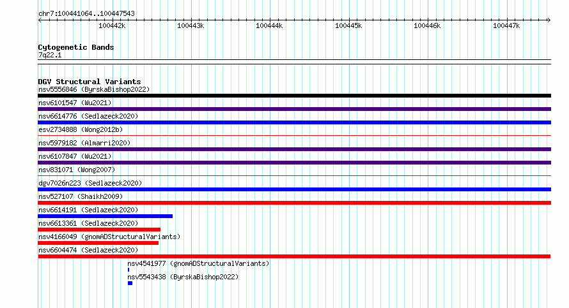Image resolution: width=569 pixels, height=308 pixels.
Task: Open variant nsv4541977 (gnomADStructuralVariants) label
Action: 198,263
